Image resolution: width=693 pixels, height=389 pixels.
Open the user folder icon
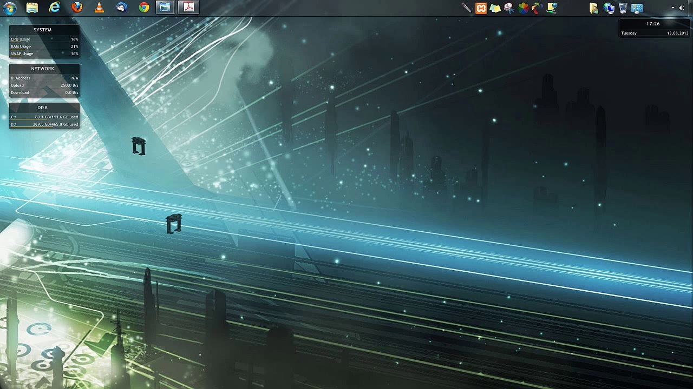pos(594,8)
